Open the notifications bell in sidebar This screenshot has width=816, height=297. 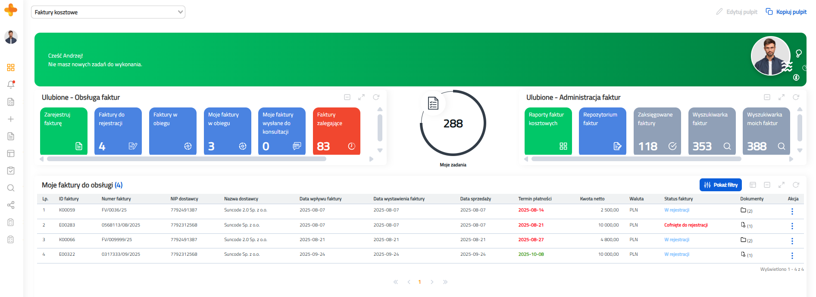(x=11, y=85)
